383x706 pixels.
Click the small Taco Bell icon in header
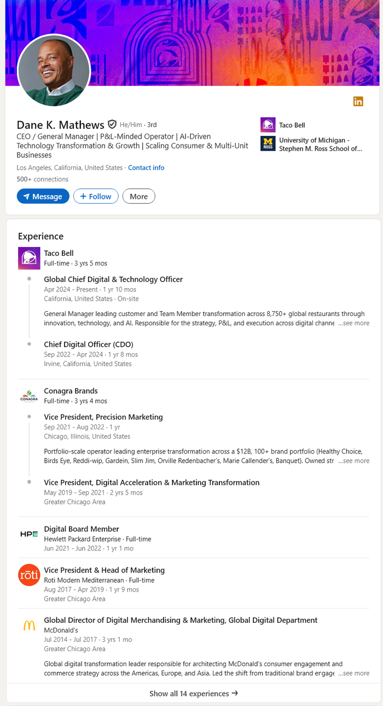(x=268, y=125)
